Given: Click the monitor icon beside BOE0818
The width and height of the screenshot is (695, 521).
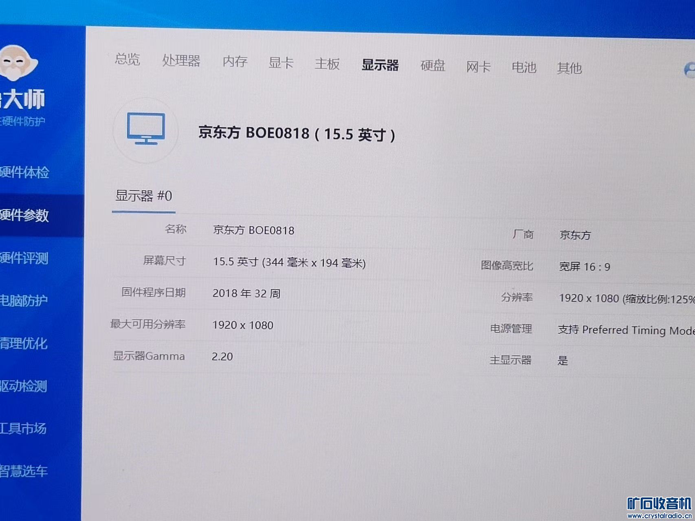Looking at the screenshot, I should (146, 129).
